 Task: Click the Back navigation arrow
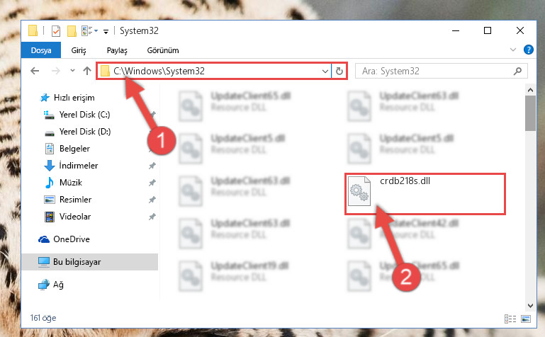[x=35, y=71]
